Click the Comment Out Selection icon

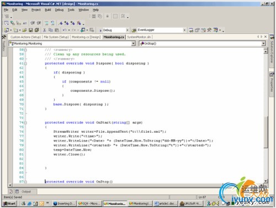point(46,23)
